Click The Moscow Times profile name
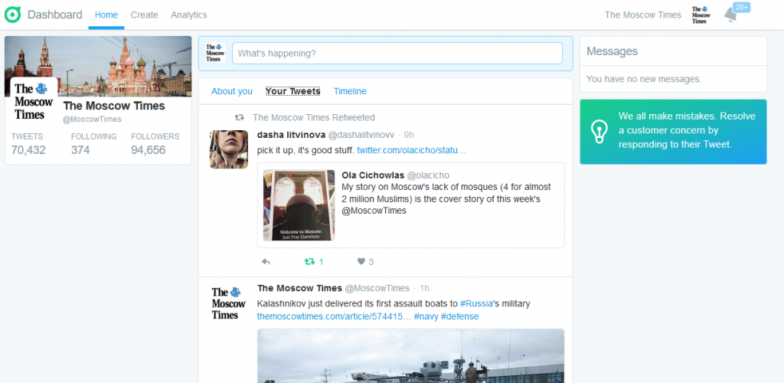This screenshot has height=383, width=784. pyautogui.click(x=114, y=106)
